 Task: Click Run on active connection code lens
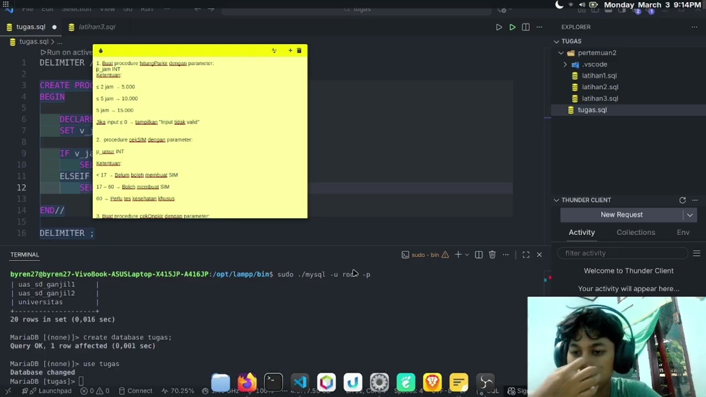click(66, 52)
